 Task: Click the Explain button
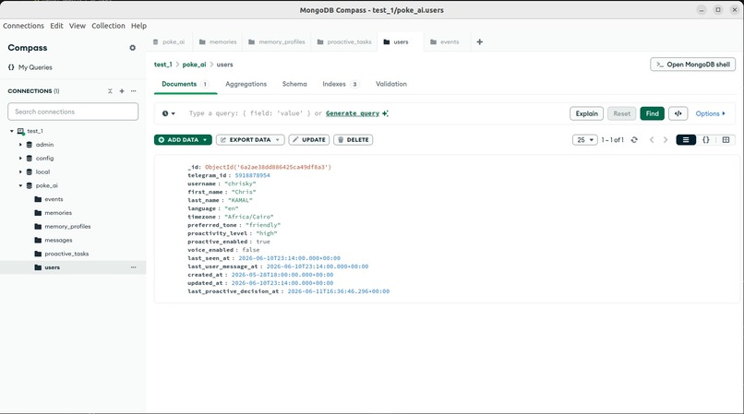(x=586, y=113)
